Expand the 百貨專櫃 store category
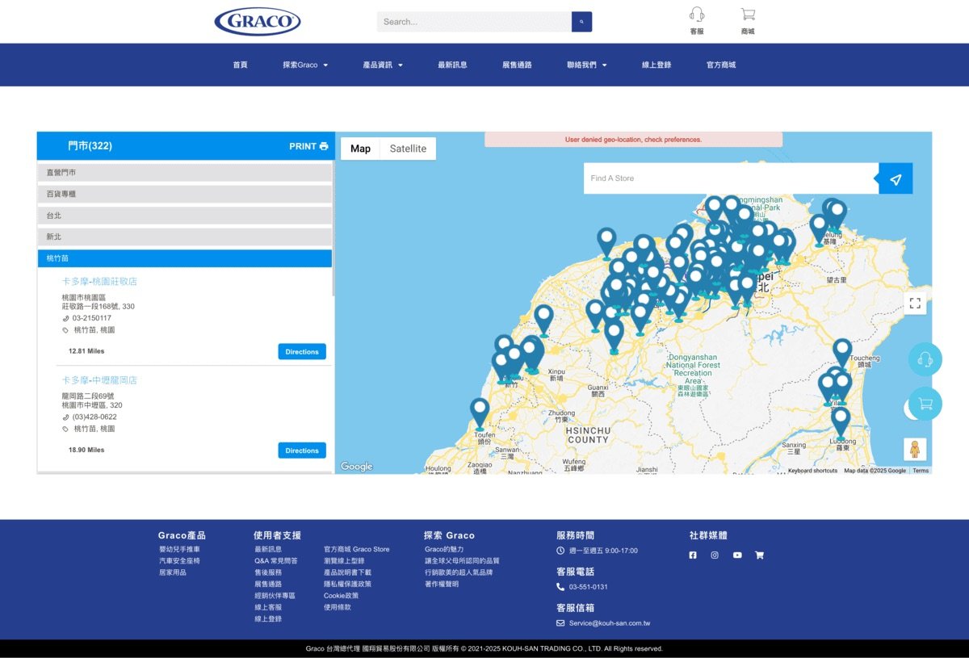 (184, 194)
